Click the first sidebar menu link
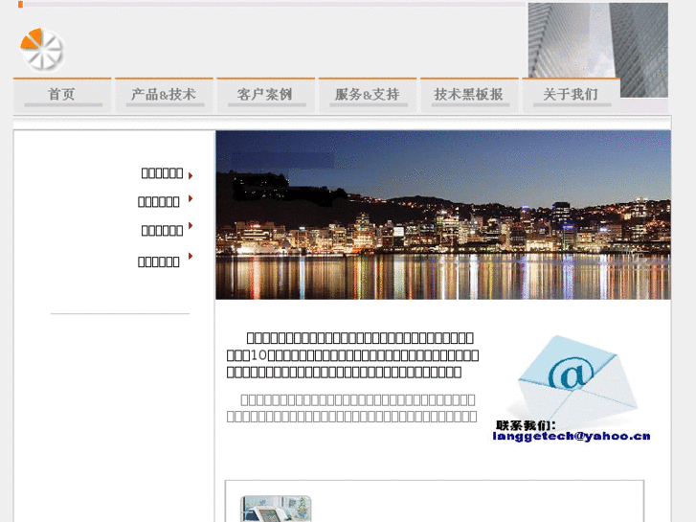 click(162, 173)
